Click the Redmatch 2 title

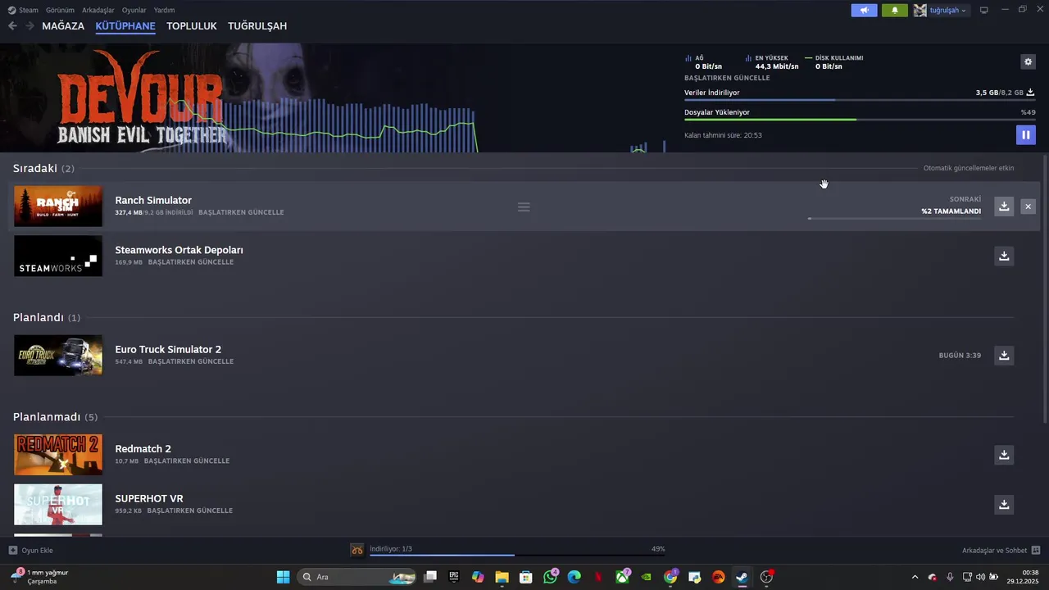[x=143, y=449]
